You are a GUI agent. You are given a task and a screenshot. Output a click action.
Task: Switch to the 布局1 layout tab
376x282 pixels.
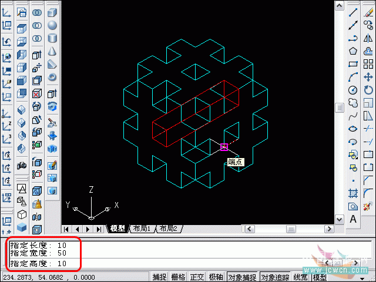pyautogui.click(x=142, y=229)
